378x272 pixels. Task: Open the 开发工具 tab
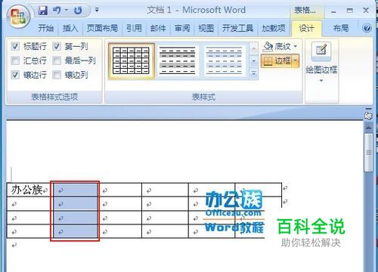[x=237, y=28]
